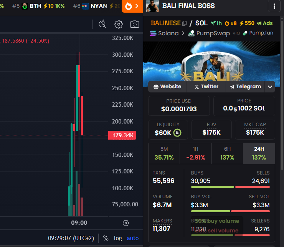Open chart settings gear icon
284x247 pixels.
click(x=119, y=24)
